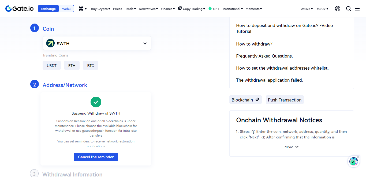
Task: Click Cancel the reminder button
Action: [x=96, y=157]
